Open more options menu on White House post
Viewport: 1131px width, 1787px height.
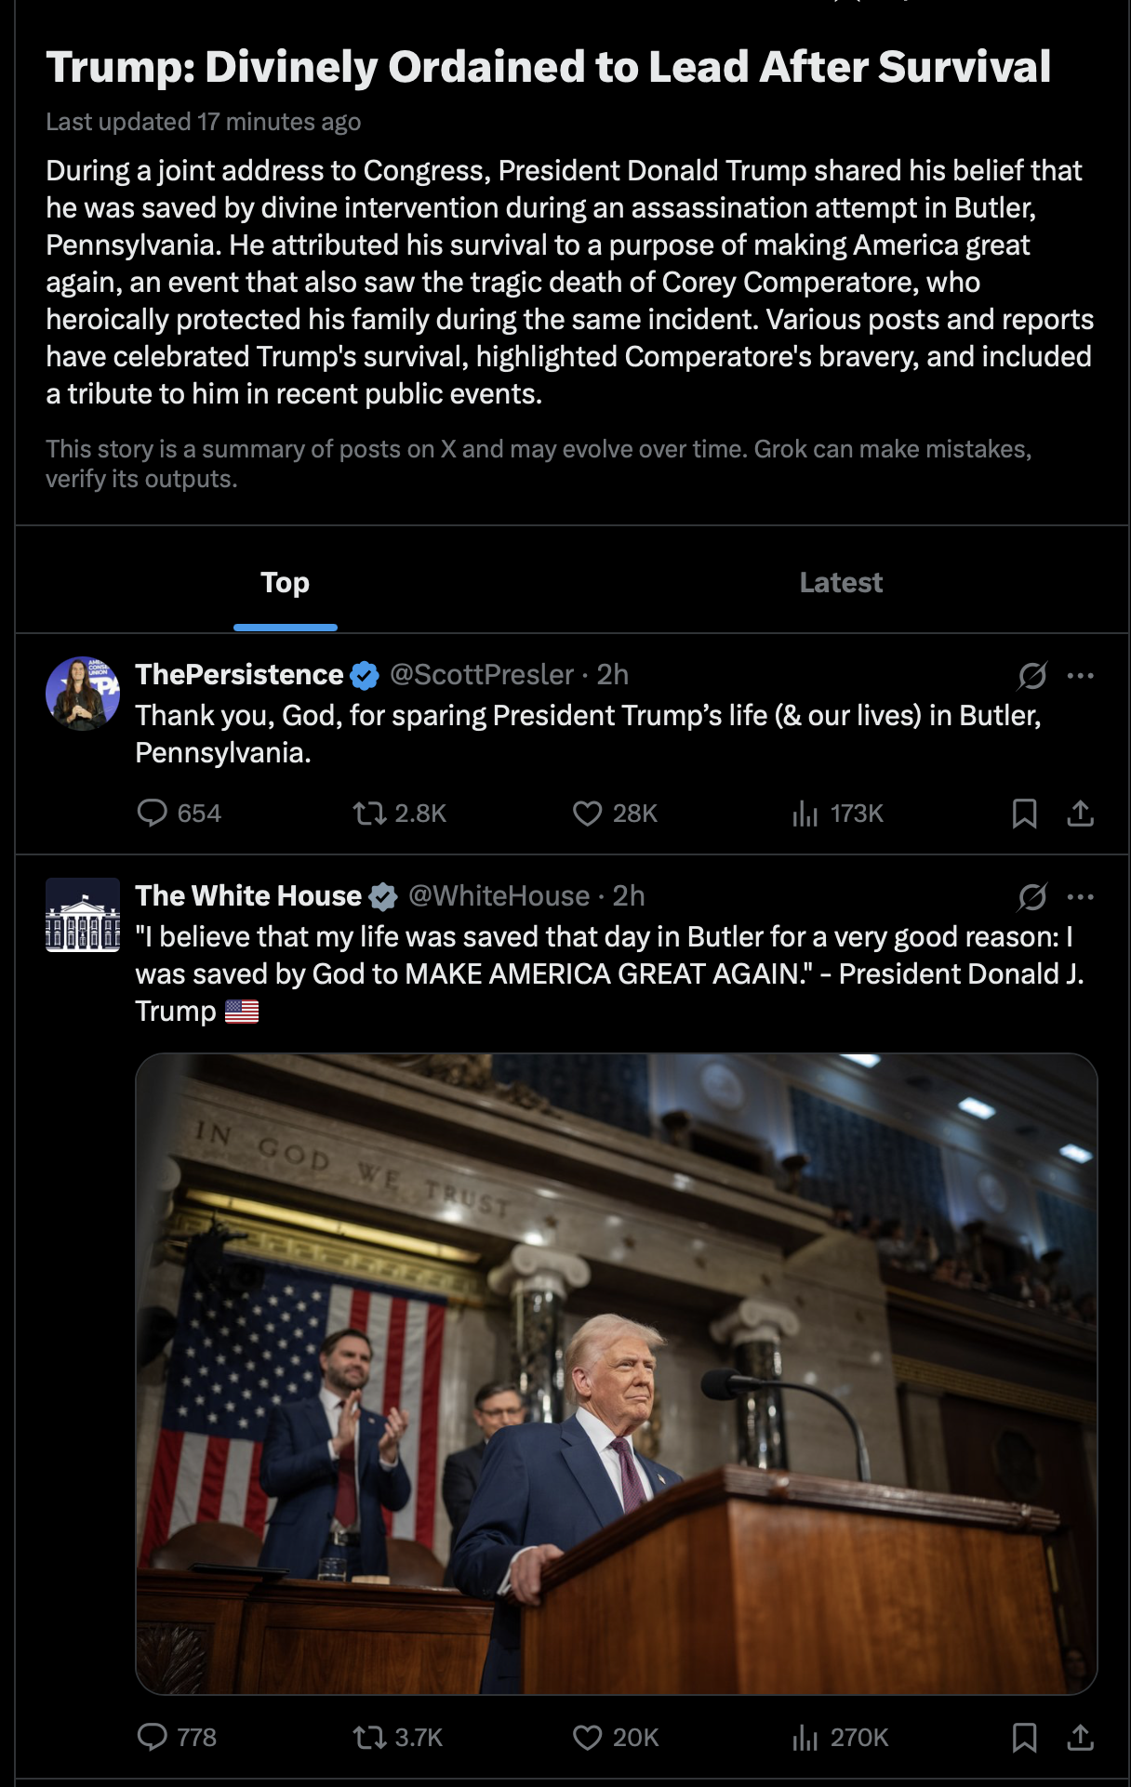tap(1081, 896)
